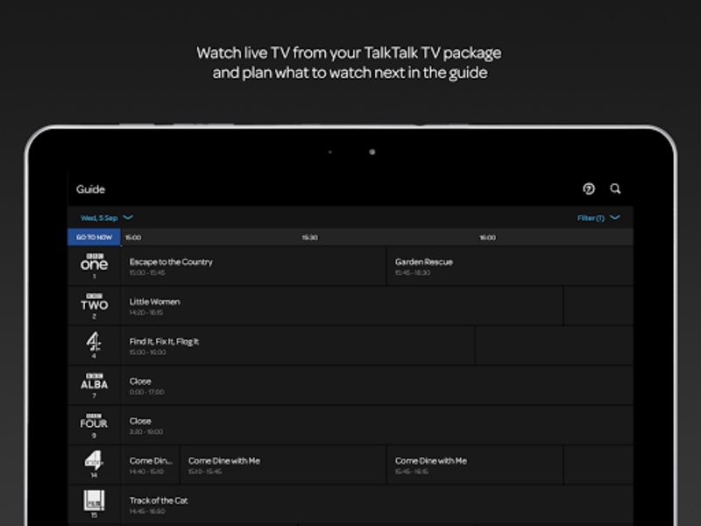
Task: Open the Wed, 5 Sep date dropdown
Action: tap(106, 217)
